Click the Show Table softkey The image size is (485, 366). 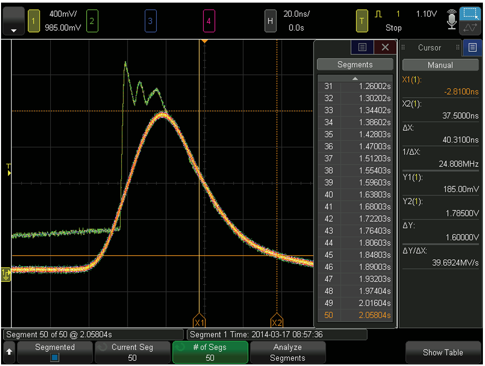tap(443, 352)
